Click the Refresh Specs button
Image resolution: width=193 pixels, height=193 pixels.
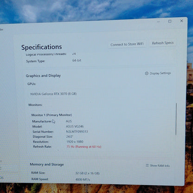point(162,43)
